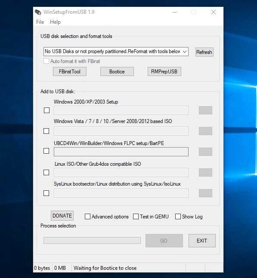The height and width of the screenshot is (278, 257).
Task: Open browse button for UBCD4Win/WinBuilder source
Action: point(205,152)
